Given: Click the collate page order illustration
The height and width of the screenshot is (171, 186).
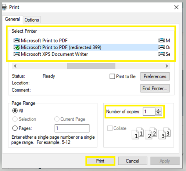Looking at the screenshot, I should [x=151, y=133].
